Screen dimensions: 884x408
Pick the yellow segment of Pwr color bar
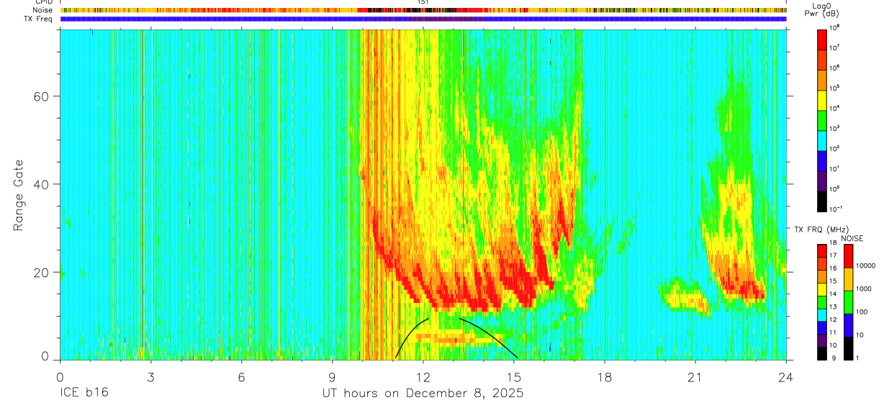point(822,100)
